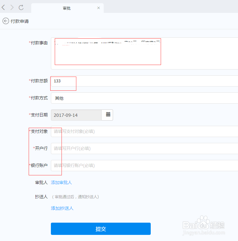Click the 添加审批人 link
This screenshot has height=241, width=238.
(61, 182)
